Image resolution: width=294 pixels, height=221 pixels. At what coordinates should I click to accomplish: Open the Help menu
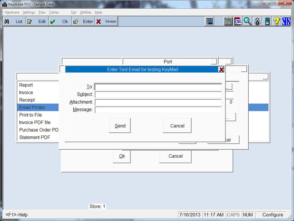pyautogui.click(x=99, y=12)
